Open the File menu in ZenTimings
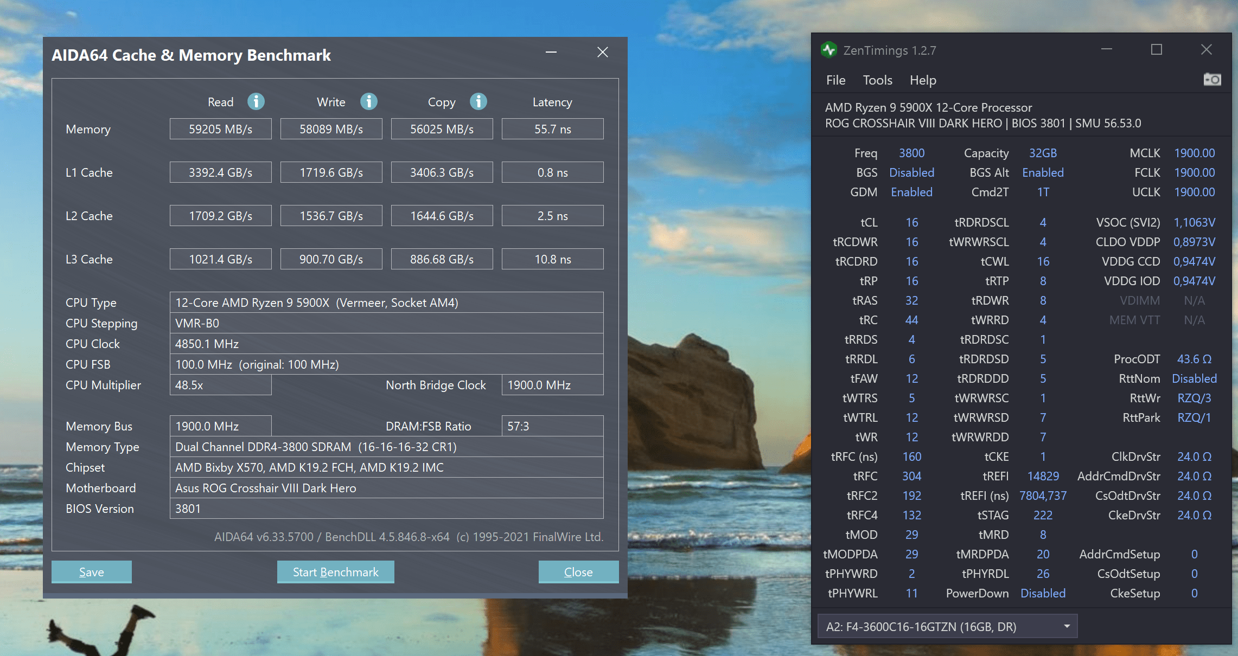This screenshot has height=656, width=1238. click(x=836, y=80)
